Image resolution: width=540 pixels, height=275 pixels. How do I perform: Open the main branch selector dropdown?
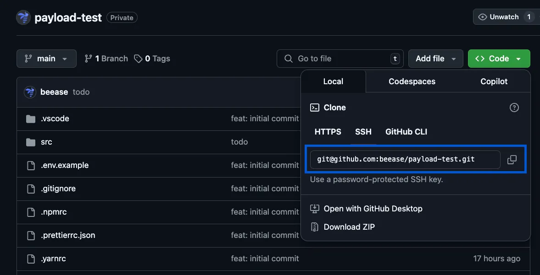pos(46,58)
